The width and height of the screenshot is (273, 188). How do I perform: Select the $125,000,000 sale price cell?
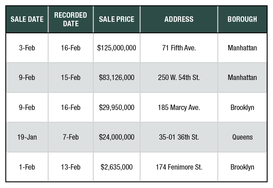coord(117,48)
